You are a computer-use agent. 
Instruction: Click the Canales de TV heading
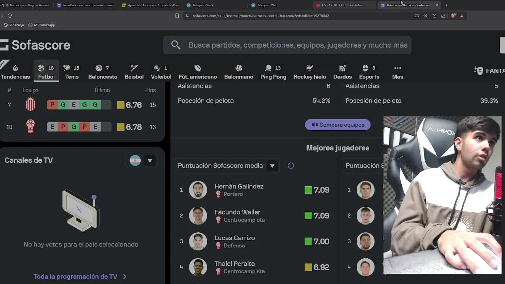tap(28, 160)
